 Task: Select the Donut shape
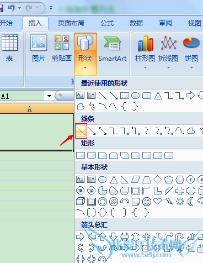[x=103, y=202]
